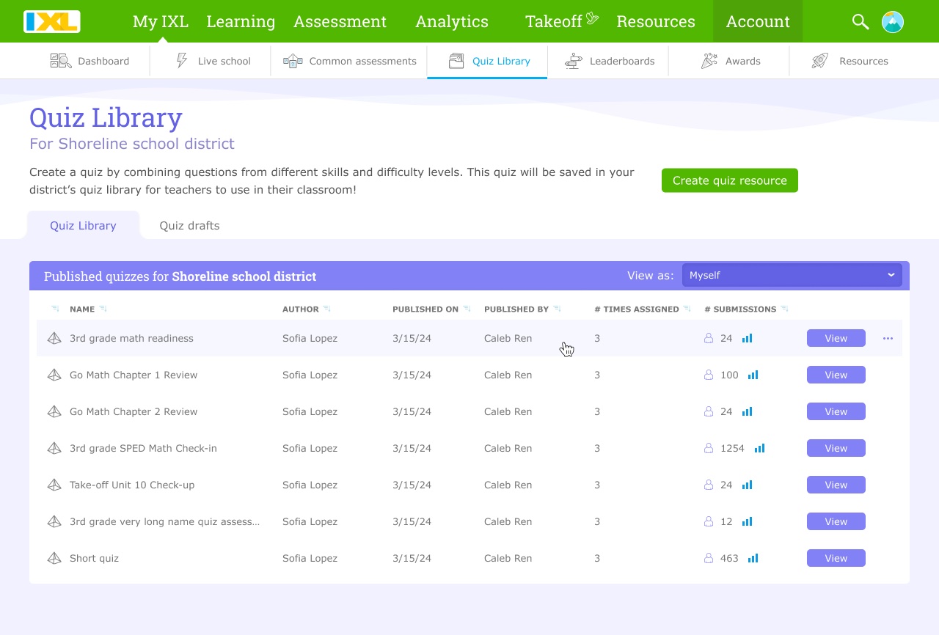
Task: Click quiz icon beside Go Math Chapter 1 Review
Action: click(x=54, y=375)
